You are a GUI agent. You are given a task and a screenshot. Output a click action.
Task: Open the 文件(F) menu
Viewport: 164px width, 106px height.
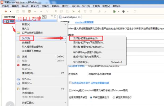point(5,6)
